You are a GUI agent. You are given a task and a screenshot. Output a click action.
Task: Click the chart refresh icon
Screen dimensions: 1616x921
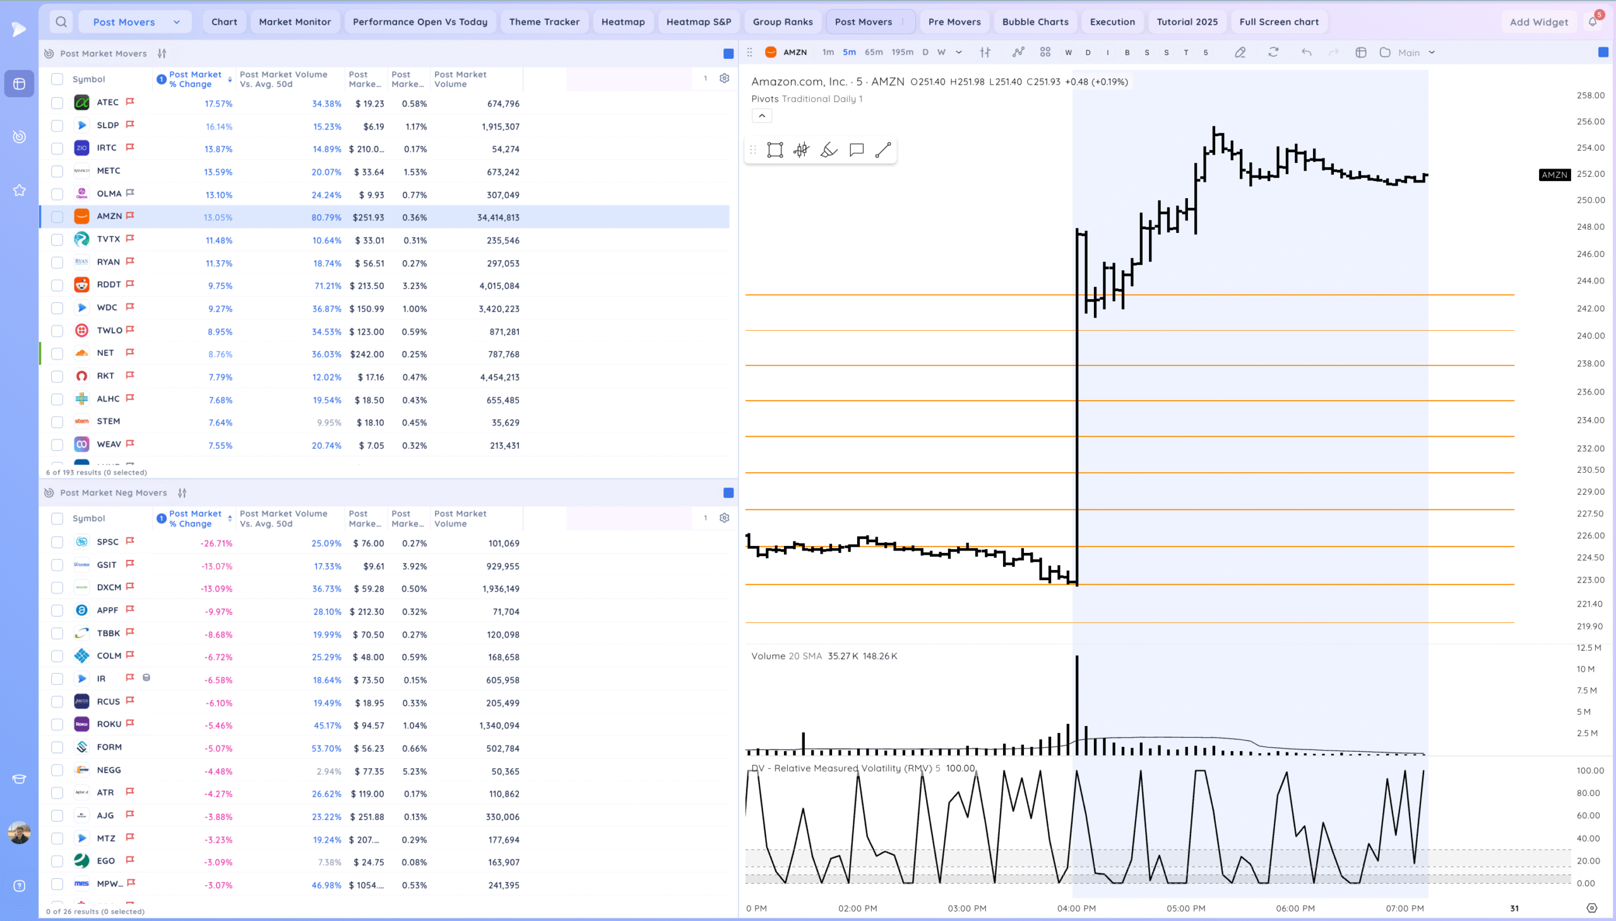pos(1273,52)
